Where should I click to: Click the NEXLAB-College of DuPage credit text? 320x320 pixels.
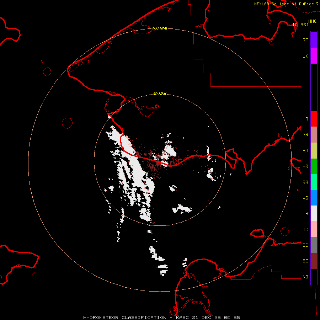click(x=284, y=4)
